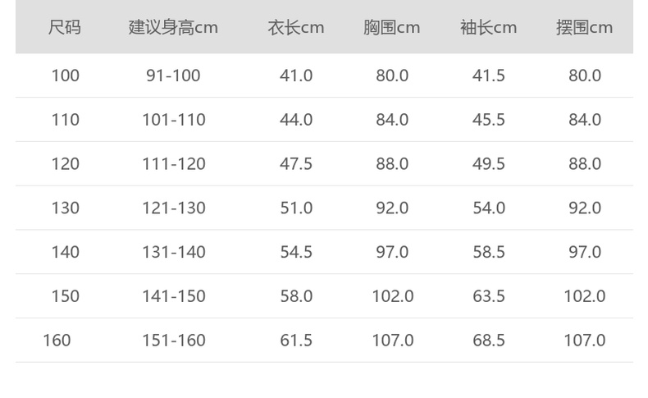Select the 68.5 sleeve length cell
Image resolution: width=648 pixels, height=398 pixels.
(489, 340)
